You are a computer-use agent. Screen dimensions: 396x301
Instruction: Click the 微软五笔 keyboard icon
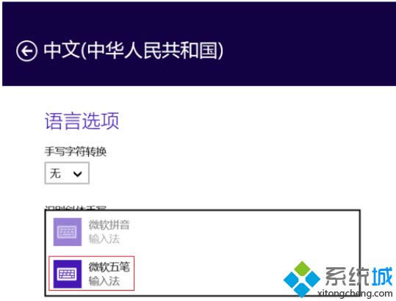[x=68, y=274]
